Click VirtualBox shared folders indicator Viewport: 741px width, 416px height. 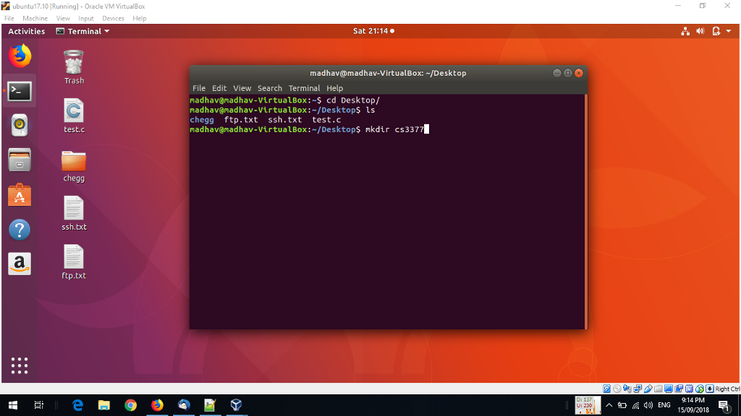click(x=659, y=389)
